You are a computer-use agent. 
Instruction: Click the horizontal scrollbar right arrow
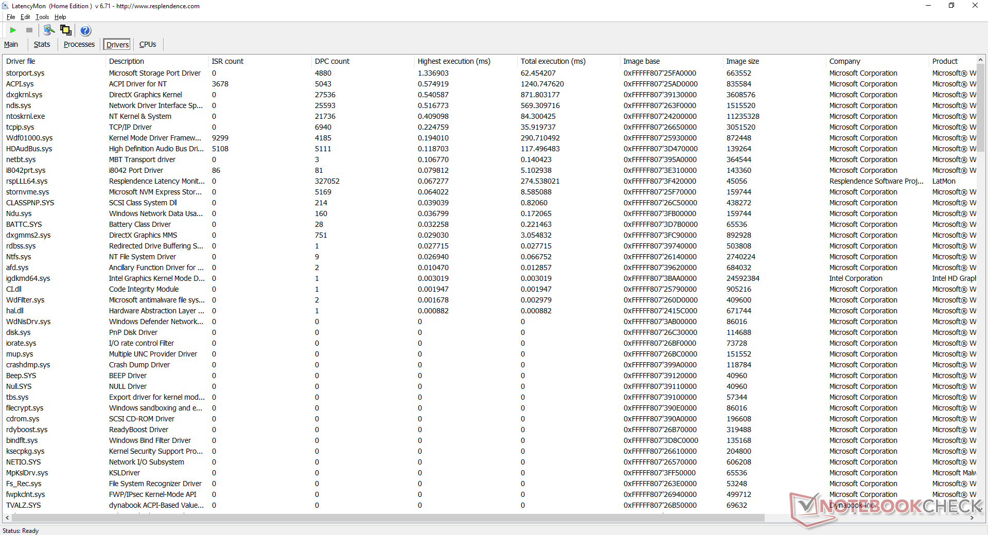(972, 518)
